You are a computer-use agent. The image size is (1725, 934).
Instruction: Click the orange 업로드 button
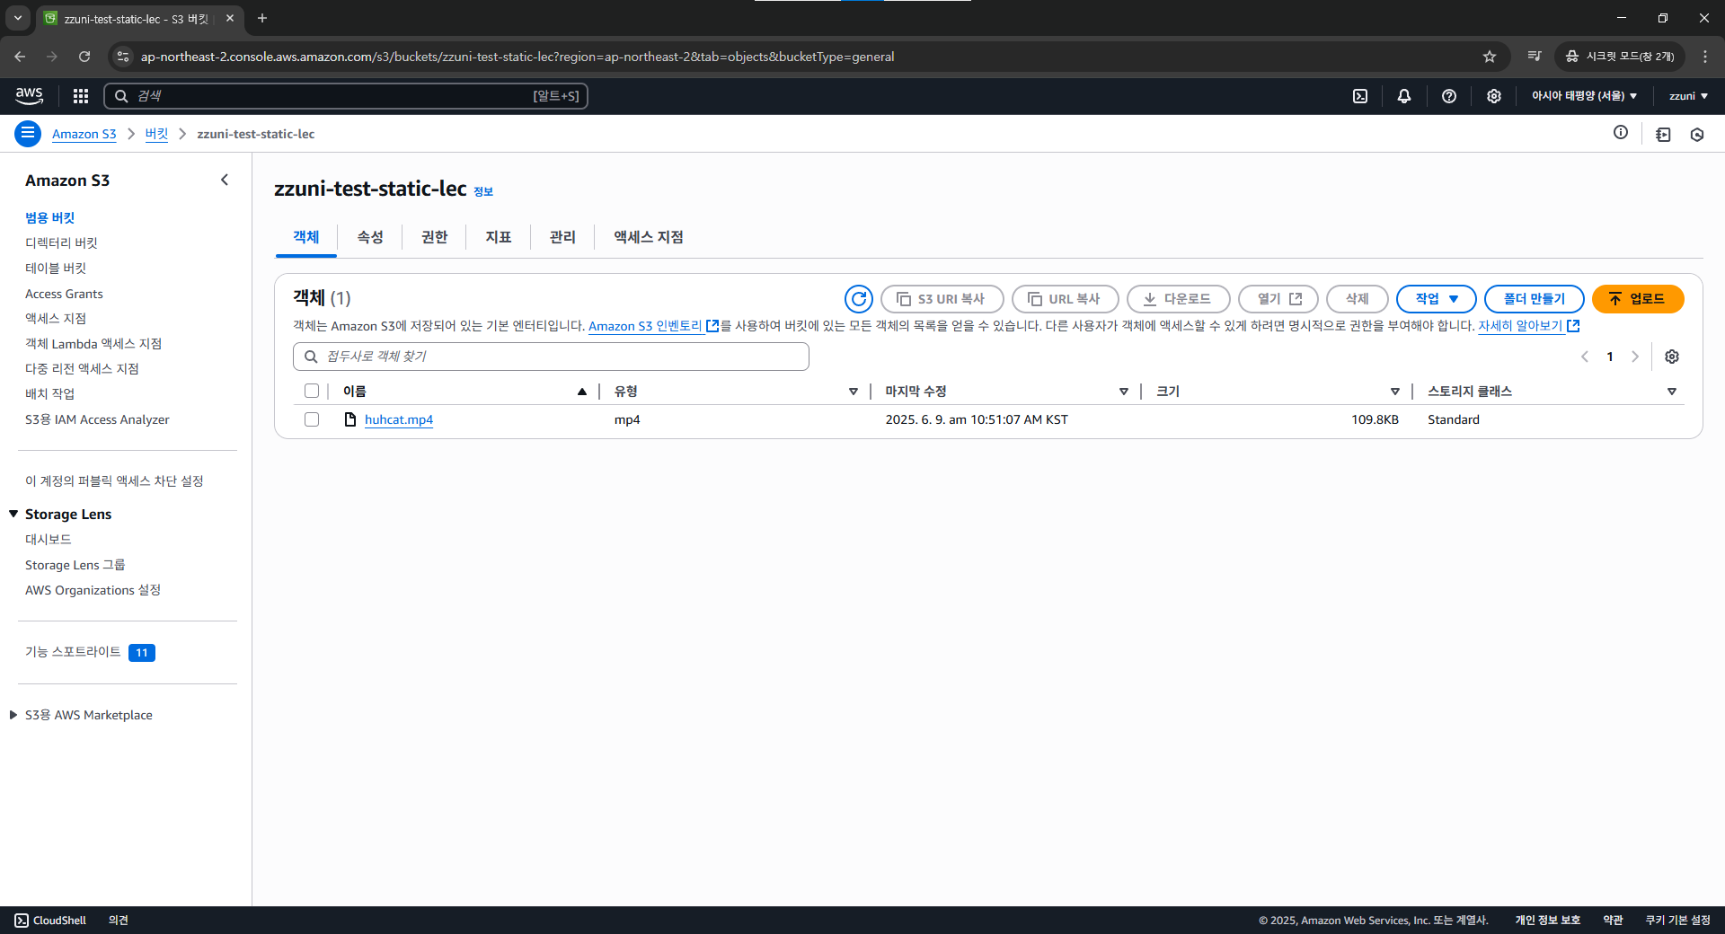pyautogui.click(x=1638, y=299)
